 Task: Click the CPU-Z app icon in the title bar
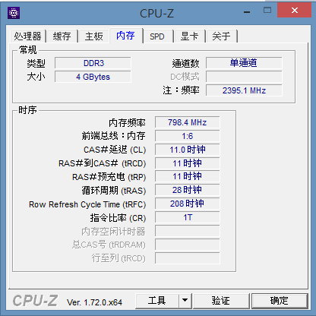(x=14, y=13)
